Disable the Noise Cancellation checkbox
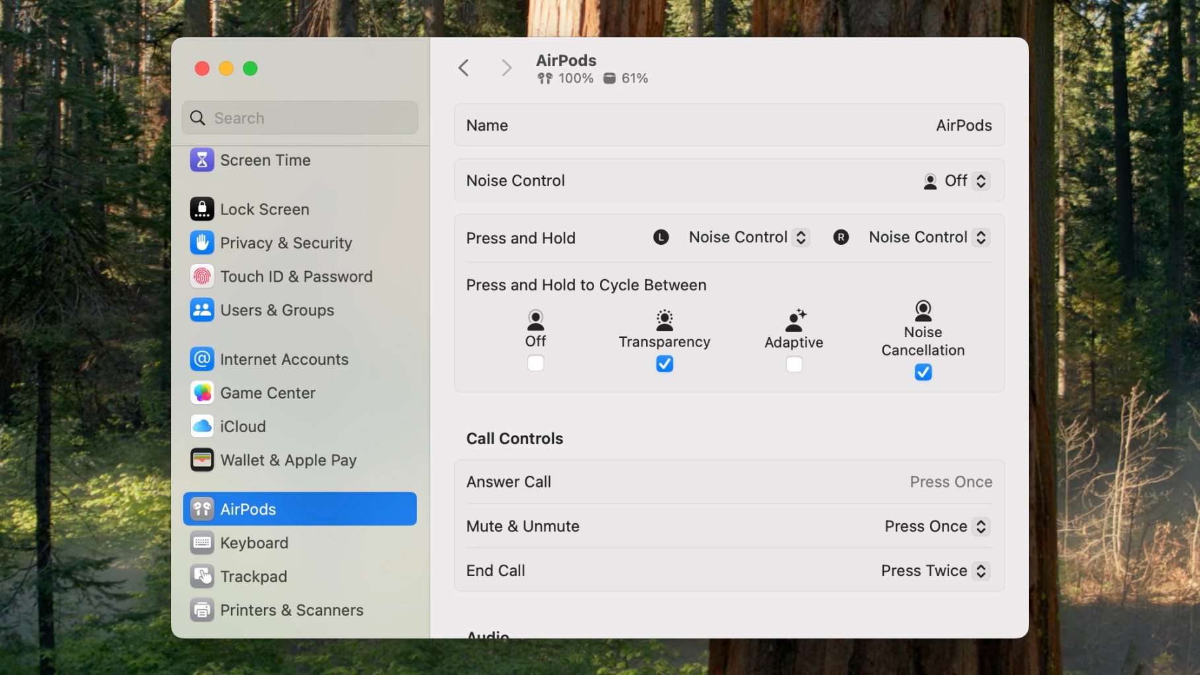Screen dimensions: 1200x675 tap(922, 372)
